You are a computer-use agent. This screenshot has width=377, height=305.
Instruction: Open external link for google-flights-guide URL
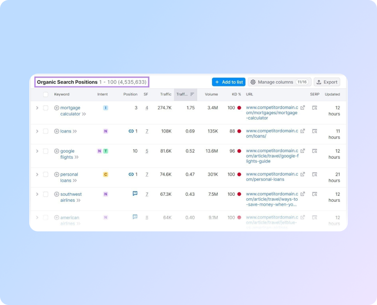click(303, 151)
